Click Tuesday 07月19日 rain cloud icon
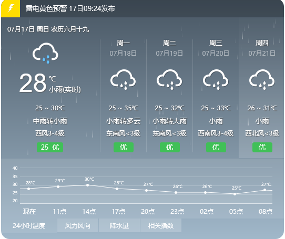This screenshot has width=285, height=239. (x=169, y=79)
